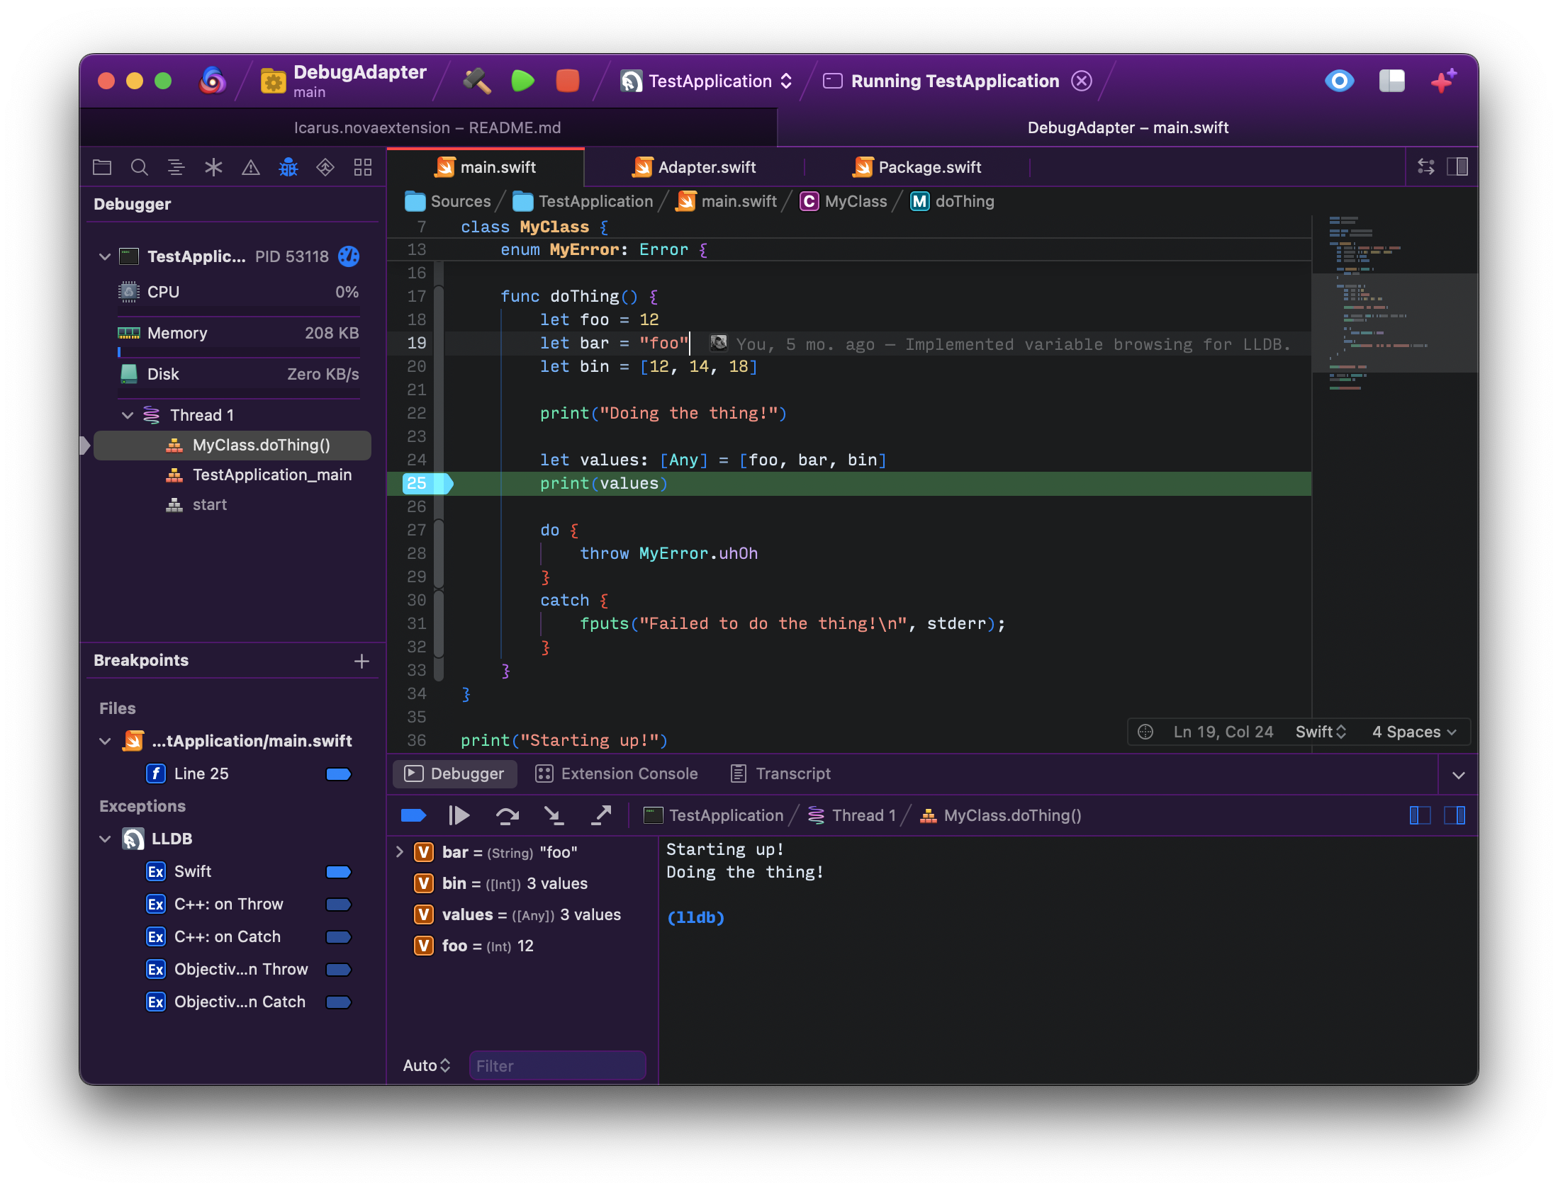The width and height of the screenshot is (1558, 1190).
Task: Click the variables Filter field
Action: coord(557,1066)
